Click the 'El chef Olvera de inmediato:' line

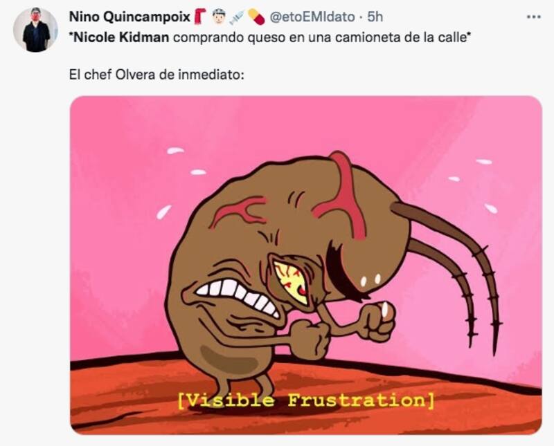click(x=157, y=75)
